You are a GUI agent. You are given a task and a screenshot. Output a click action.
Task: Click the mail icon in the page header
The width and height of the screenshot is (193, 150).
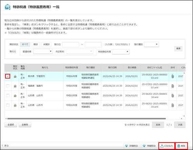click(7, 7)
